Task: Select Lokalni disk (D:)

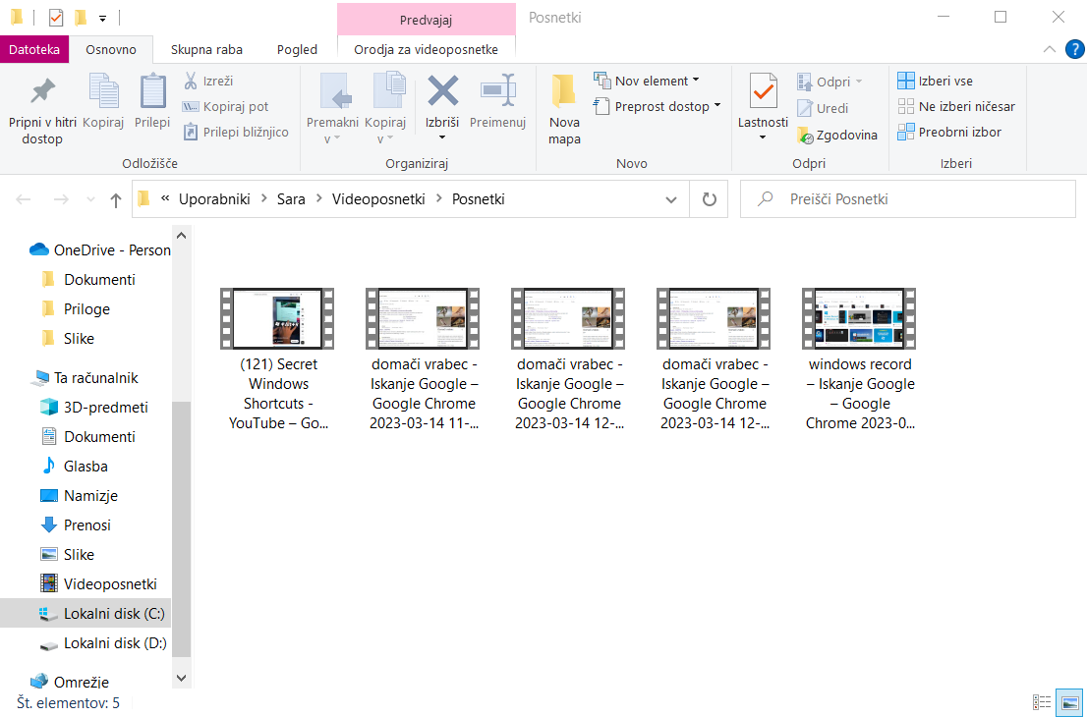Action: [103, 643]
